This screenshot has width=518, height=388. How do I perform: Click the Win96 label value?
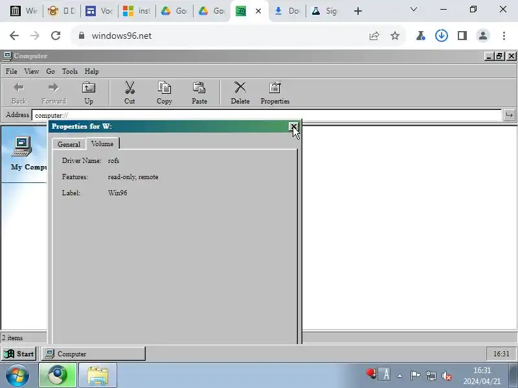coord(117,193)
